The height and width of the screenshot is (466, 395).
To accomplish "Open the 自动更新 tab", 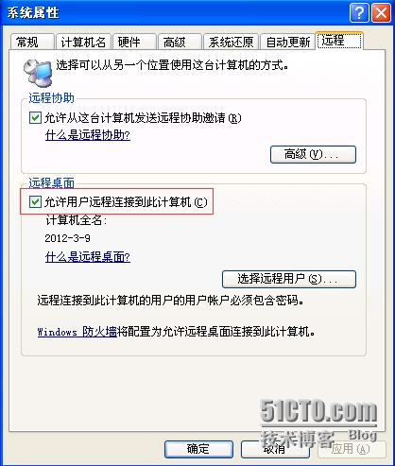I will 287,42.
